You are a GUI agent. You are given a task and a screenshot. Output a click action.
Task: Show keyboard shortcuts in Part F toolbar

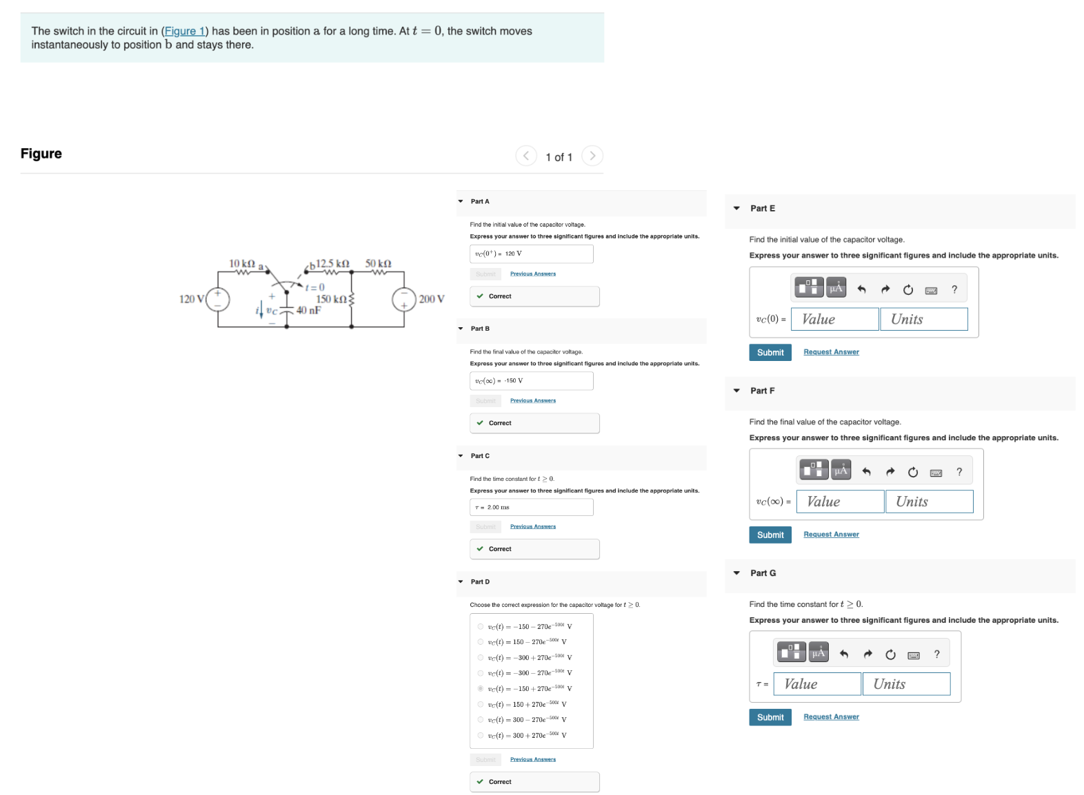click(x=936, y=473)
